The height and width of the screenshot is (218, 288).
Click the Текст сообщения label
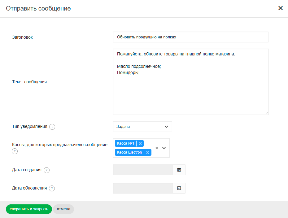[29, 82]
